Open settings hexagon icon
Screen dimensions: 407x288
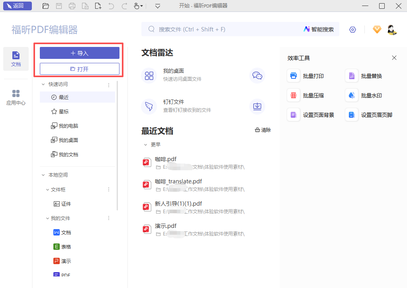[x=352, y=29]
